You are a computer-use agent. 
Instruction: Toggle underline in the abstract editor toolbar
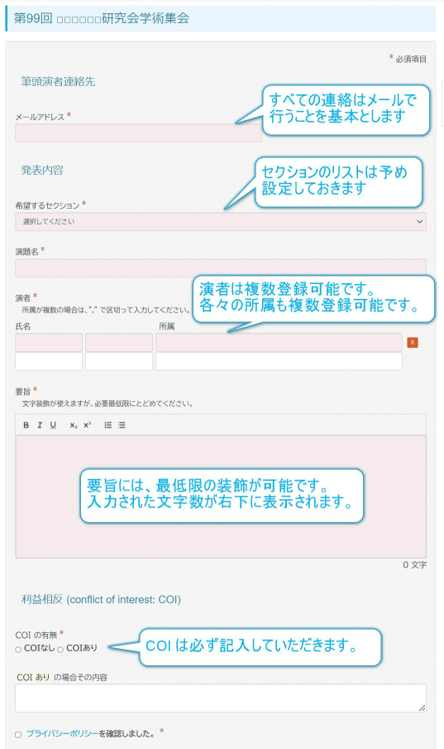coord(53,425)
